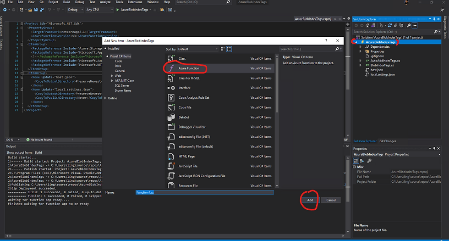Select the DataSet item template

tap(219, 117)
